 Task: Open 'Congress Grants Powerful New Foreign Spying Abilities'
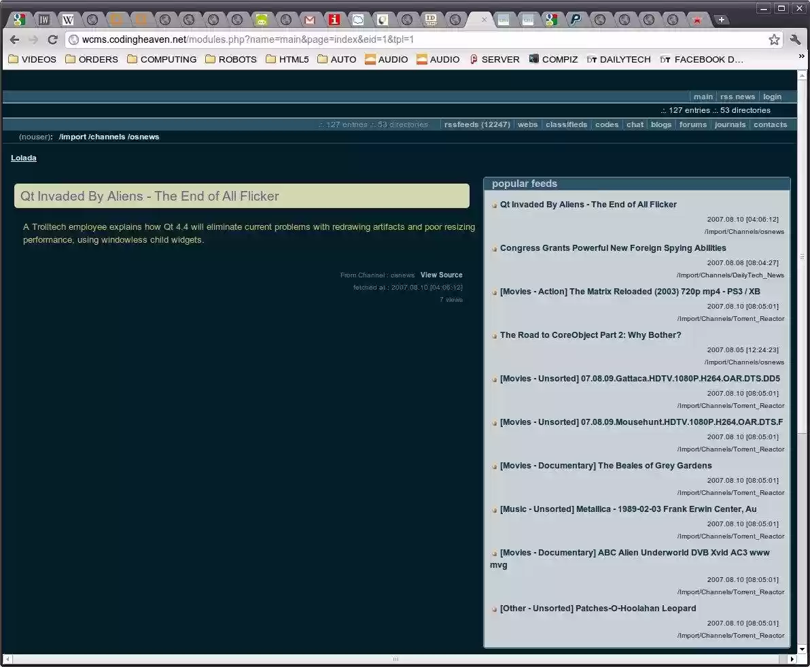point(613,248)
